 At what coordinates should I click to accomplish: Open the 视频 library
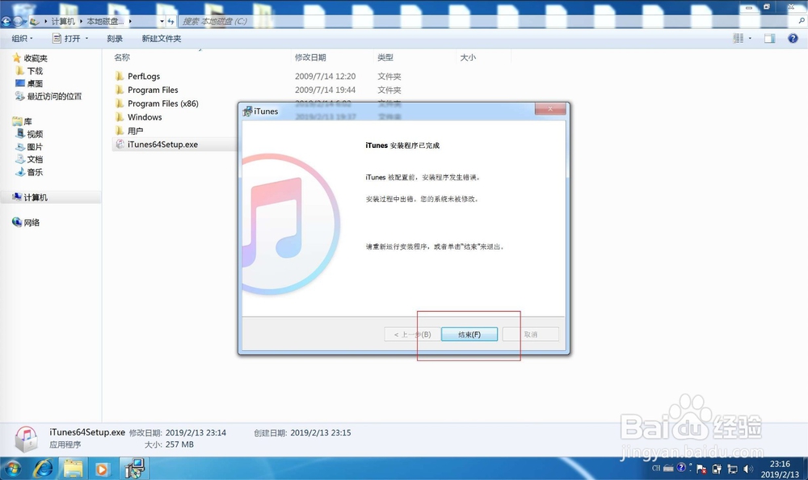pos(35,134)
